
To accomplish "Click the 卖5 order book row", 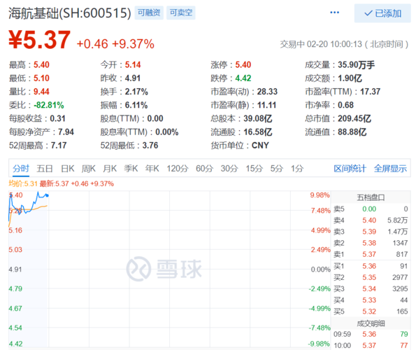I will 371,209.
